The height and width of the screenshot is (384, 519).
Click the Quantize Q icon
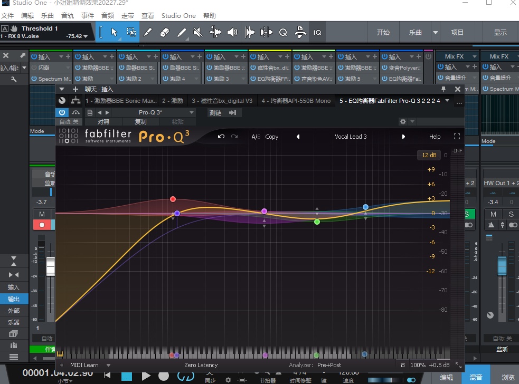pyautogui.click(x=283, y=32)
